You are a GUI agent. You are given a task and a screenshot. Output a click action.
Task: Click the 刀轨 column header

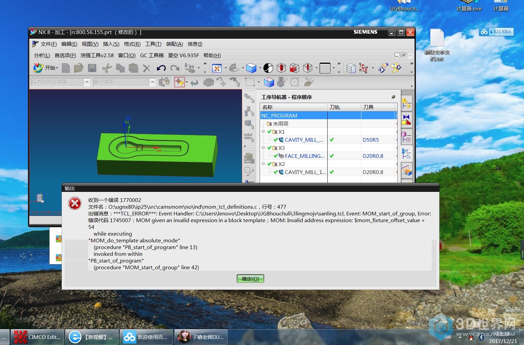coord(344,107)
